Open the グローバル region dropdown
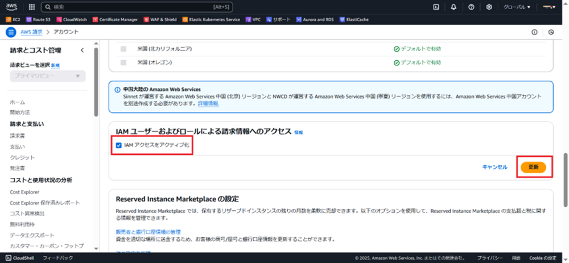Screen dimensions: 569x263 coord(517,7)
